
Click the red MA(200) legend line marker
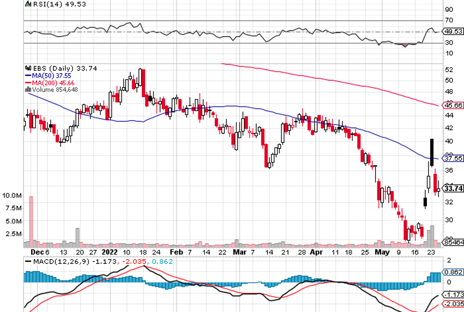click(x=28, y=83)
